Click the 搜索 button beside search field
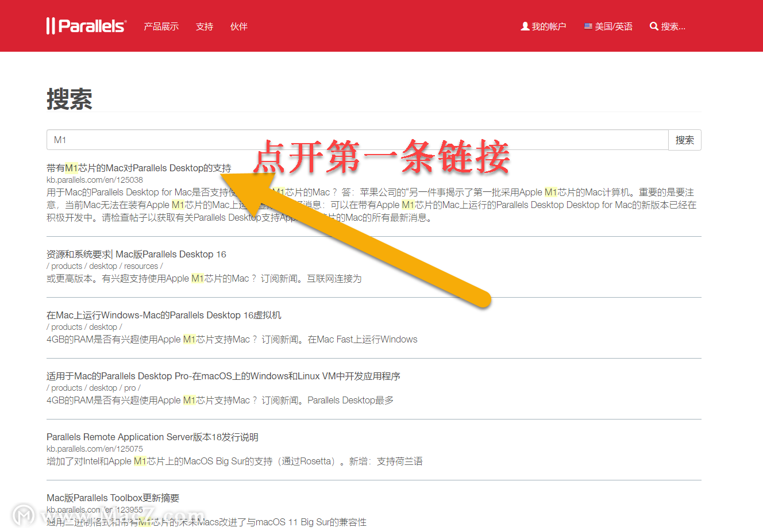Viewport: 763px width, 531px height. coord(685,140)
